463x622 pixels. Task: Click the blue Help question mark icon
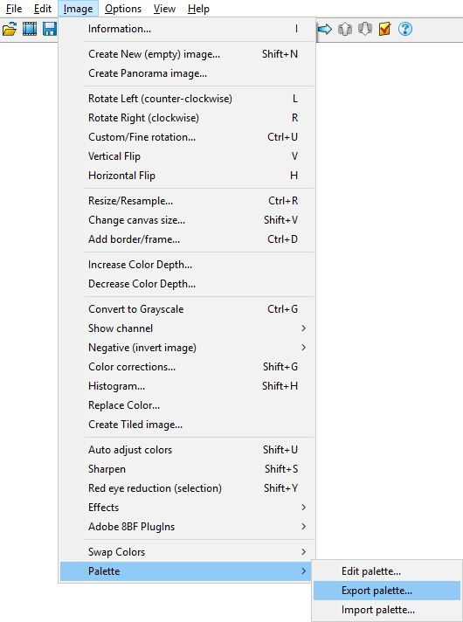tap(405, 29)
